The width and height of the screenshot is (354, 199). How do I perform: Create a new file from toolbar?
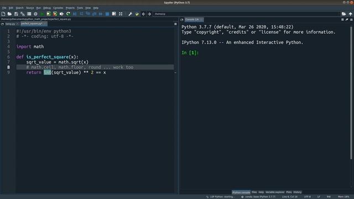3,14
